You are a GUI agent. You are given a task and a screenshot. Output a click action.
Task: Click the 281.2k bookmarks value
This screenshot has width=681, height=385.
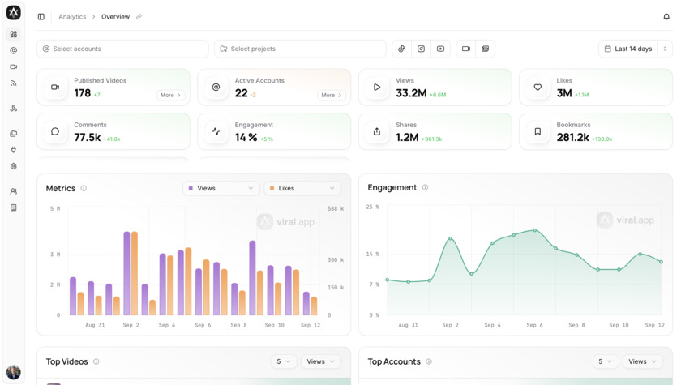(573, 138)
